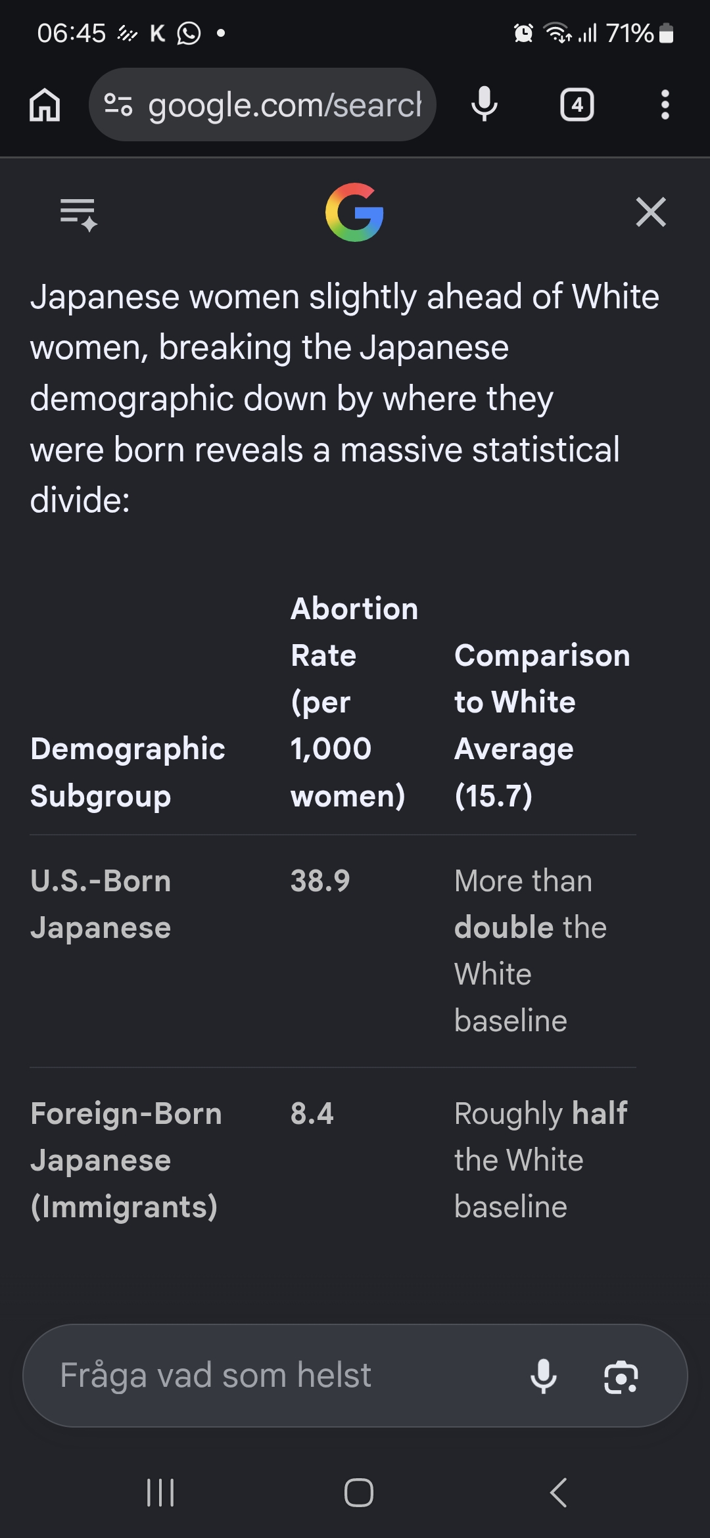This screenshot has width=710, height=1538.
Task: Open site info icon in address bar
Action: tap(118, 105)
